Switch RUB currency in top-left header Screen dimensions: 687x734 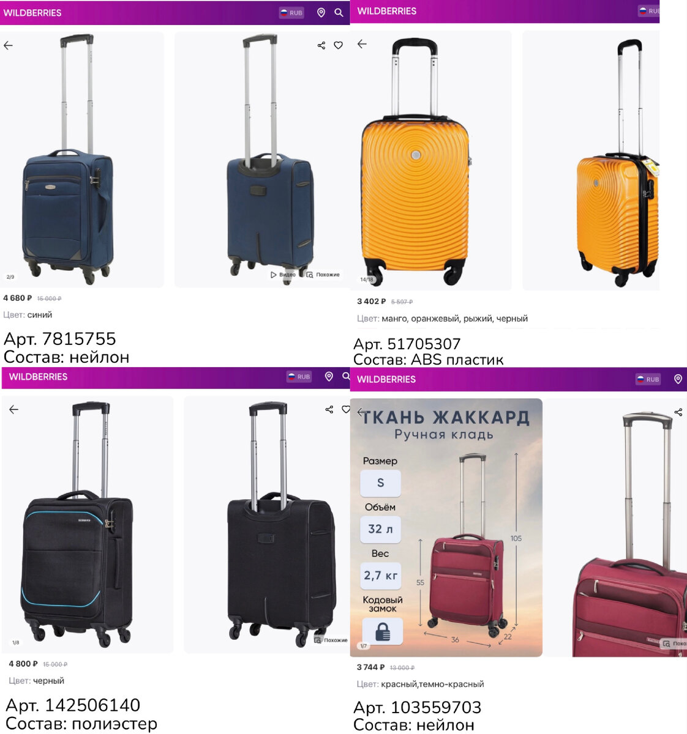[291, 12]
